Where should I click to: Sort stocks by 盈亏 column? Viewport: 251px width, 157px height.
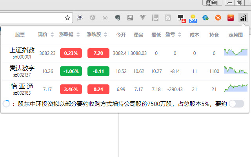(x=180, y=35)
